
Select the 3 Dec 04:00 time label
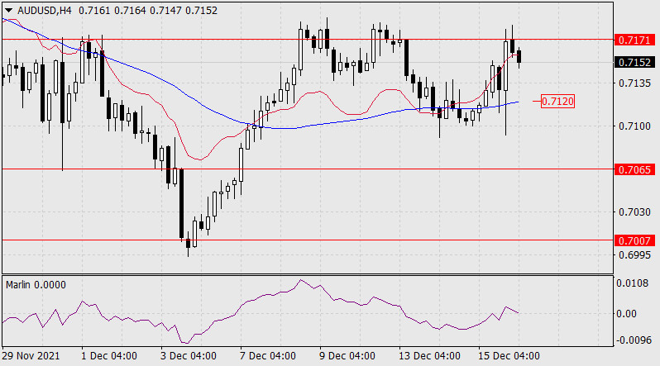[x=188, y=356]
